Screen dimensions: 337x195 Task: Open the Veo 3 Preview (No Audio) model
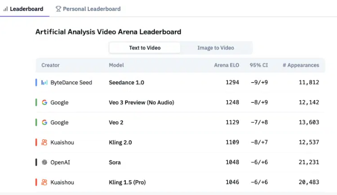click(x=142, y=102)
